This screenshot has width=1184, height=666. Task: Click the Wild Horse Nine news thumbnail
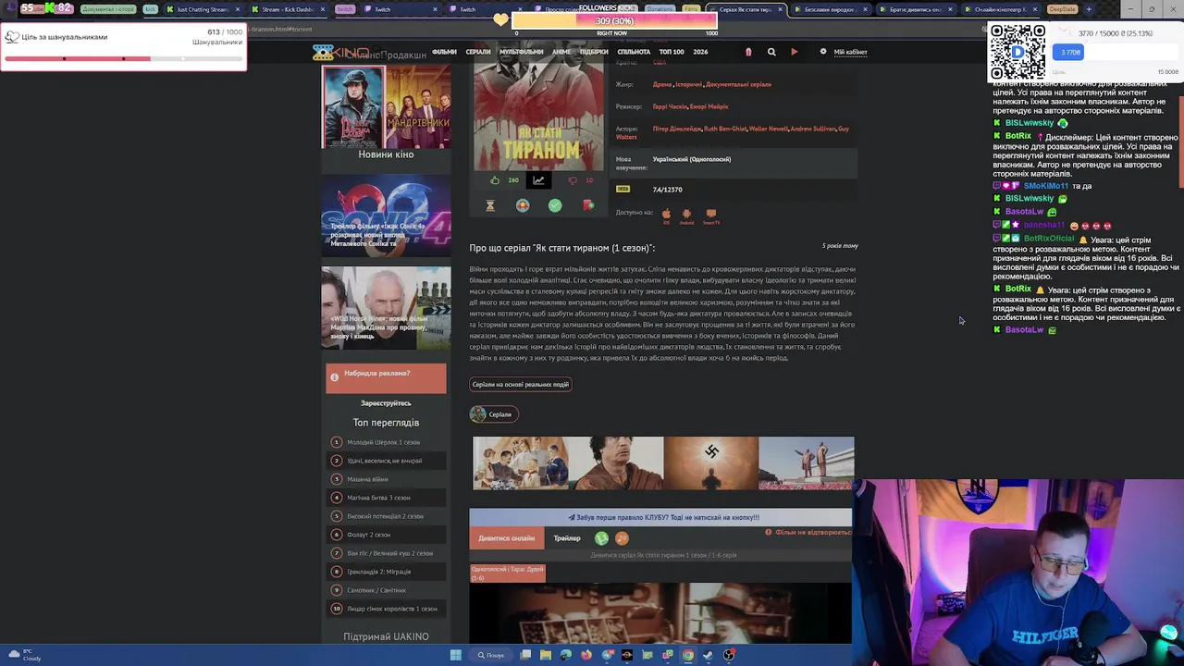pyautogui.click(x=386, y=308)
